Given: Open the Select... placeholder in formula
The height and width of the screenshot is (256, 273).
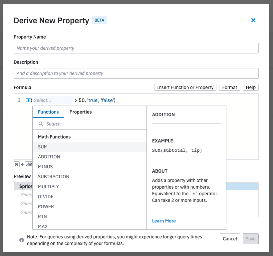Looking at the screenshot, I should (52, 100).
